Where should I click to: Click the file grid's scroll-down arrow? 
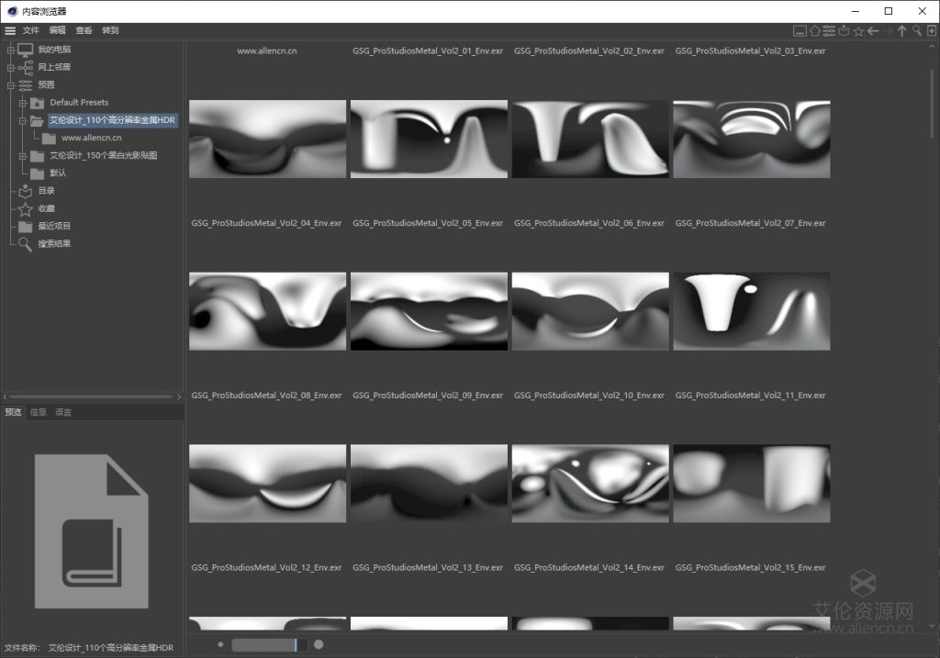(932, 626)
